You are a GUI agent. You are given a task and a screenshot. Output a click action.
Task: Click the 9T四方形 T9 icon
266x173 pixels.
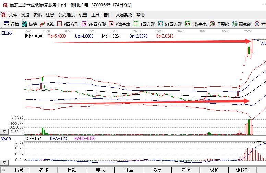click(x=160, y=24)
